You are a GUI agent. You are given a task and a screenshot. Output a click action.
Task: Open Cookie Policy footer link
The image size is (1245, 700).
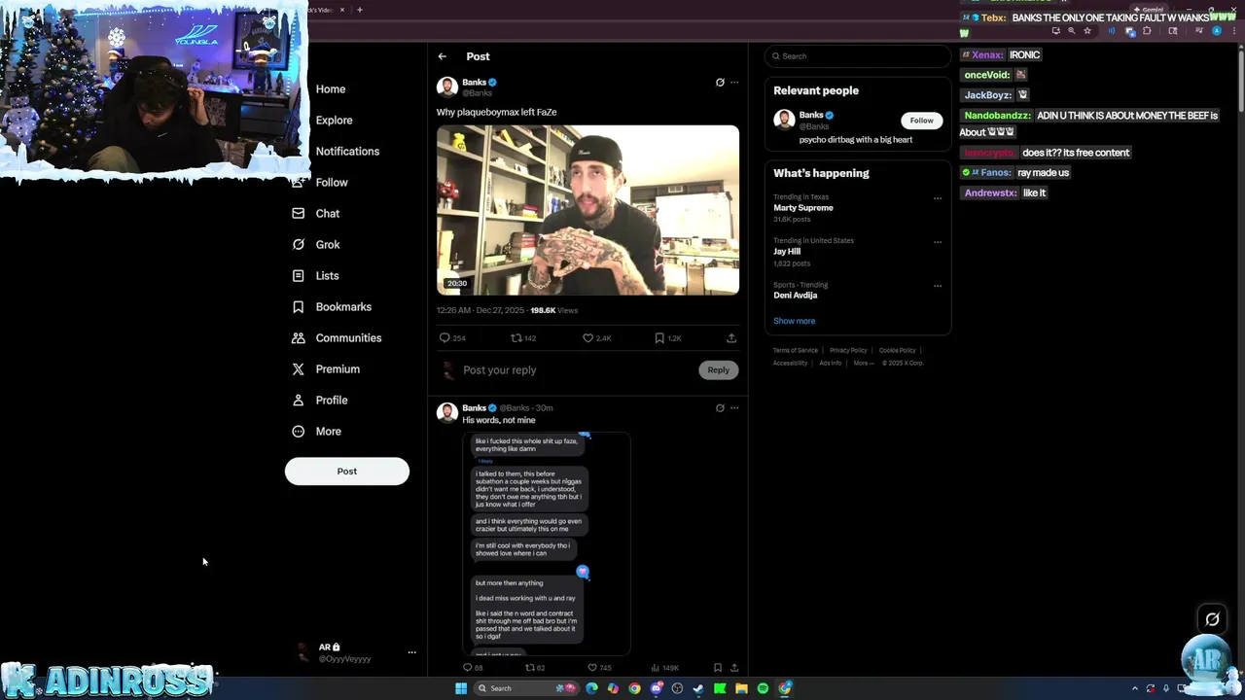pyautogui.click(x=898, y=350)
